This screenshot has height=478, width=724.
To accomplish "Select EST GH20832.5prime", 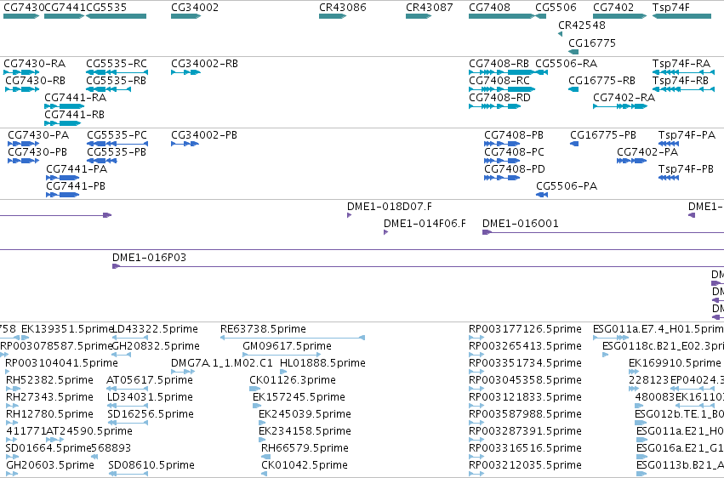I will pos(156,346).
